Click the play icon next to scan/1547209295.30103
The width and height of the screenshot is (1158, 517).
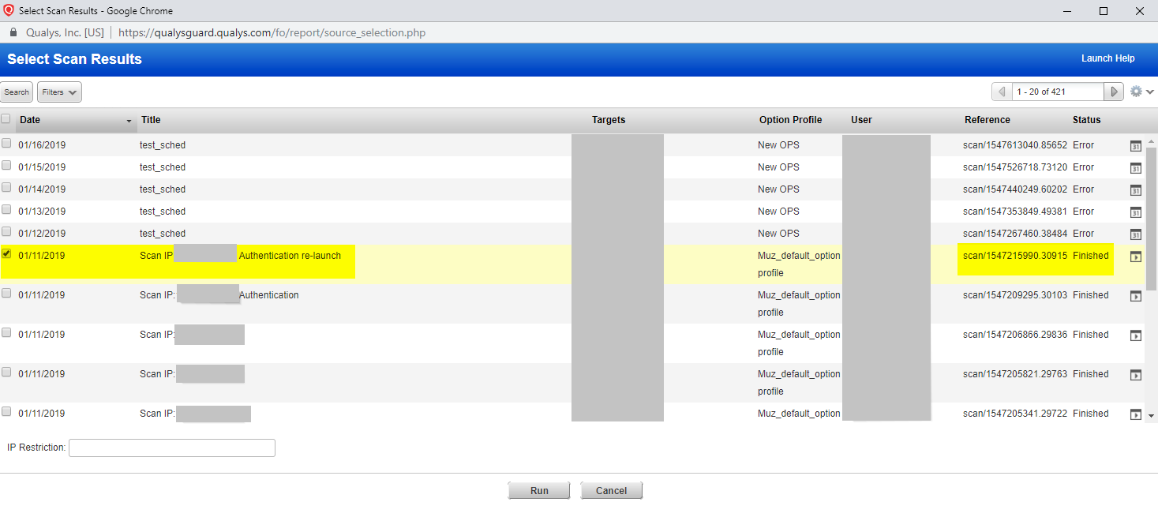(1135, 295)
